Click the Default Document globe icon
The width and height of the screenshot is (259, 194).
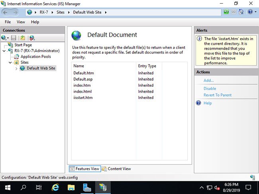(x=76, y=35)
